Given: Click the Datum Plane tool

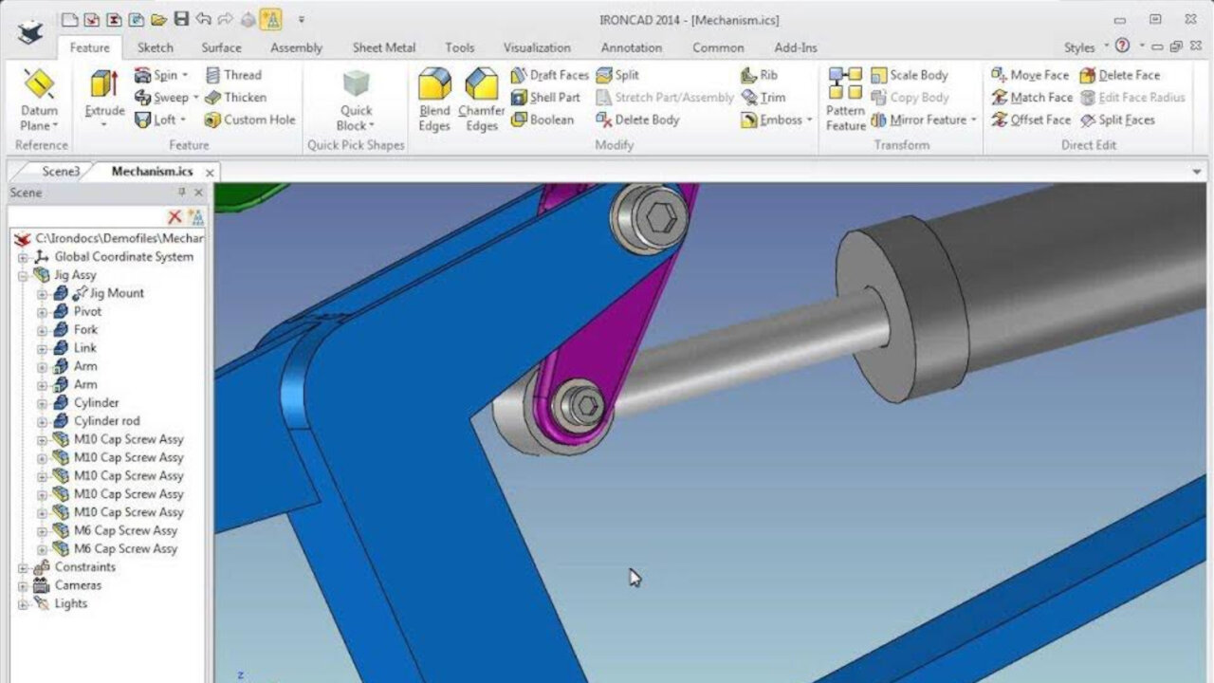Looking at the screenshot, I should [38, 98].
